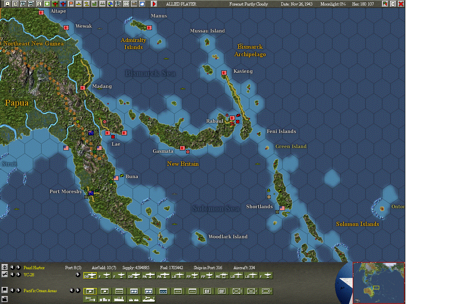Screen dimensions: 456x304
Task: Open the Pearl Harbor base link
Action: (x=34, y=268)
